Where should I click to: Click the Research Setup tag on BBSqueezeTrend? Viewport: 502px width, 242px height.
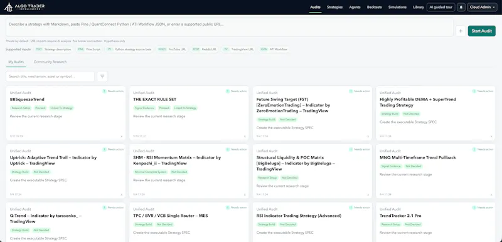[21, 108]
